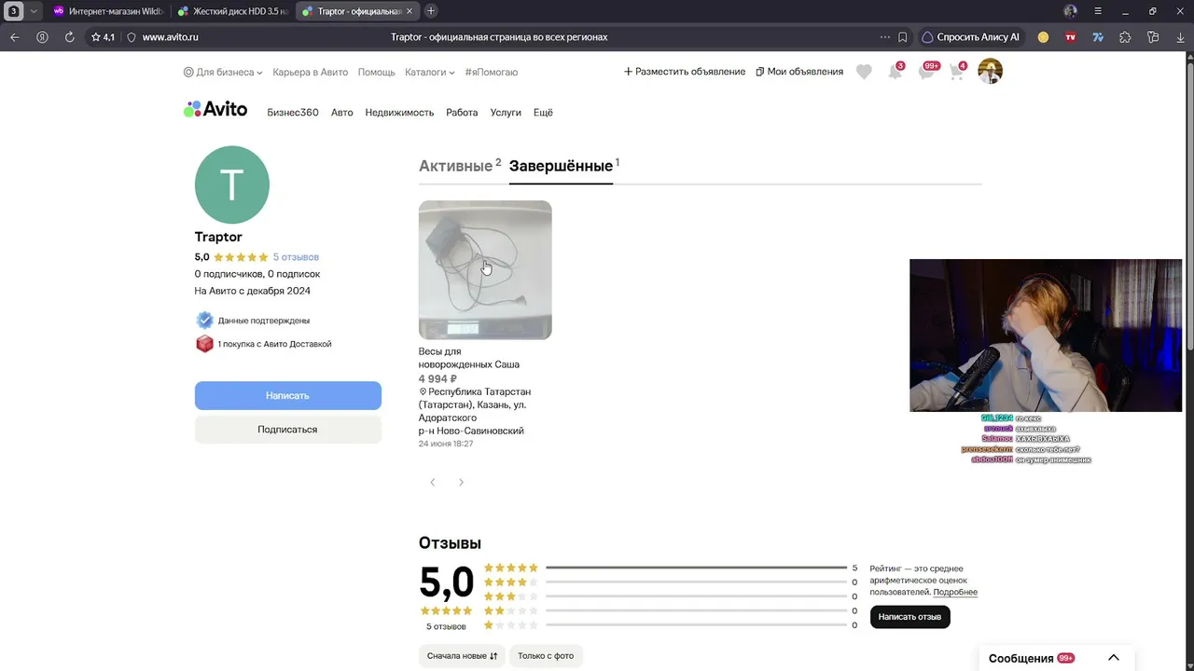Open Мои объявления
The height and width of the screenshot is (671, 1194).
click(x=799, y=72)
